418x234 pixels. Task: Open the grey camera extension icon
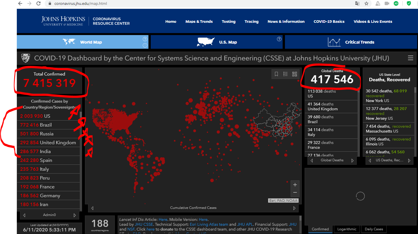pyautogui.click(x=387, y=3)
